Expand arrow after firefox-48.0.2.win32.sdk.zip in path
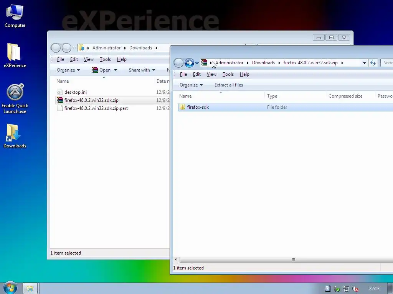393x294 pixels. tap(342, 63)
